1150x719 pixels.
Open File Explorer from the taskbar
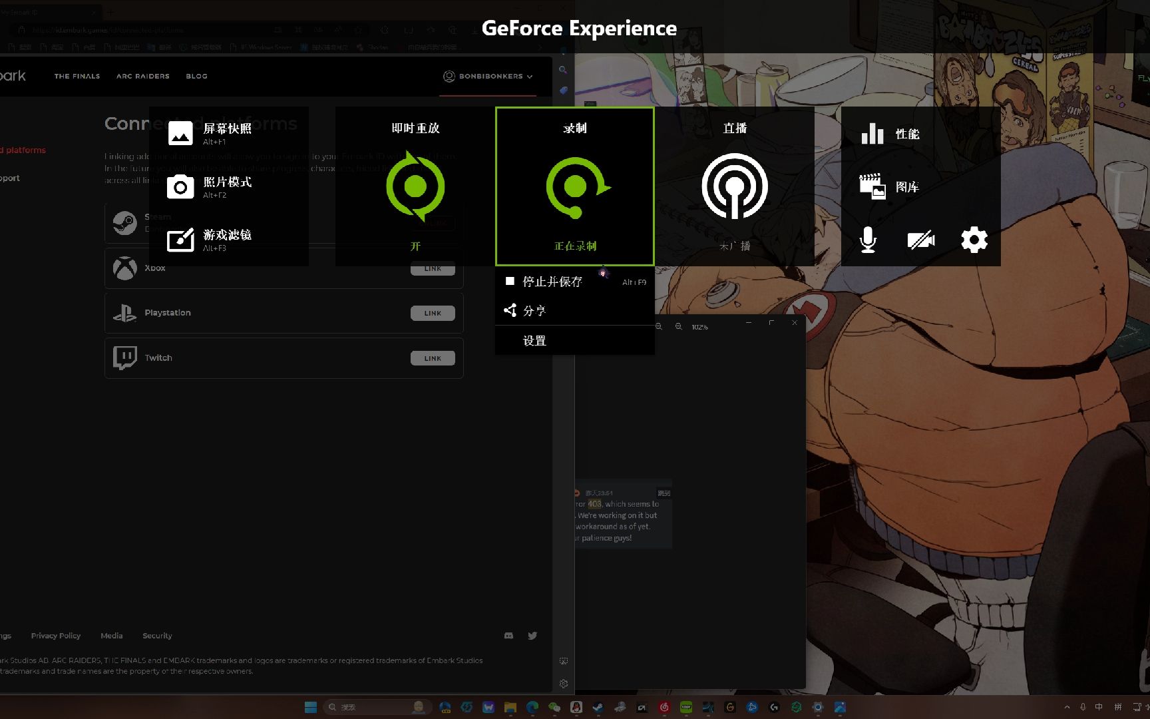point(510,707)
